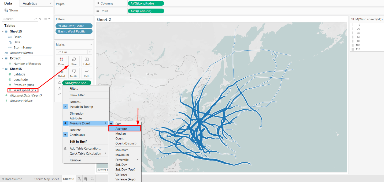Open the Color marks card
This screenshot has height=182, width=384.
61,61
